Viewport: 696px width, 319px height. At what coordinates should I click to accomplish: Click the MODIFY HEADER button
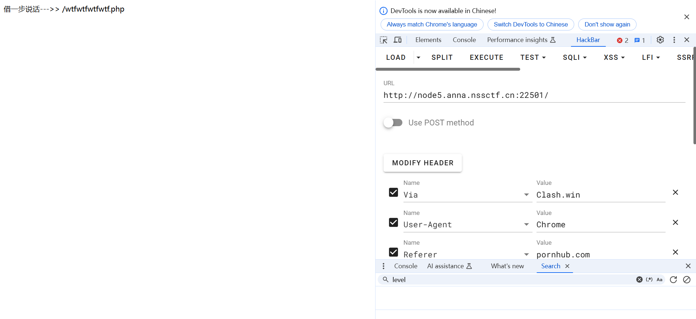click(423, 163)
